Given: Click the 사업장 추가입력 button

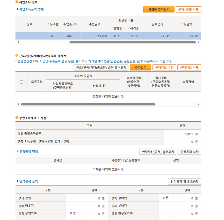Looking at the screenshot, I should [159, 9].
